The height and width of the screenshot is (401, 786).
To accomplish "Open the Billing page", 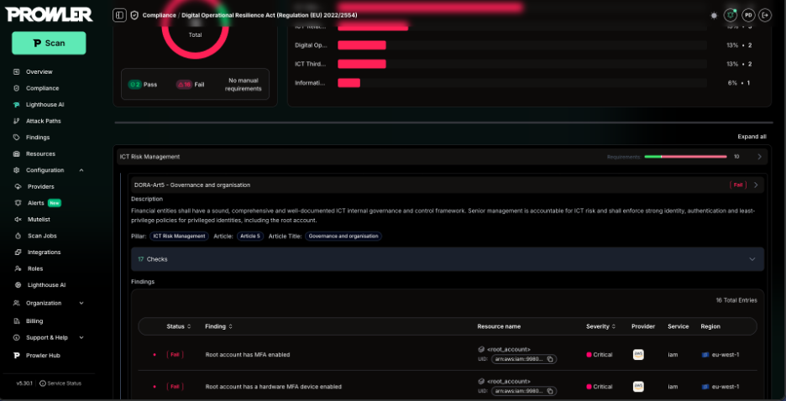I will [34, 321].
